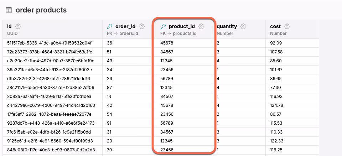Viewport: 342px width, 156px height.
Task: Select UUID cell c44279a6-c679-4d06-9497-f4d4c1d2b160
Action: [53, 105]
